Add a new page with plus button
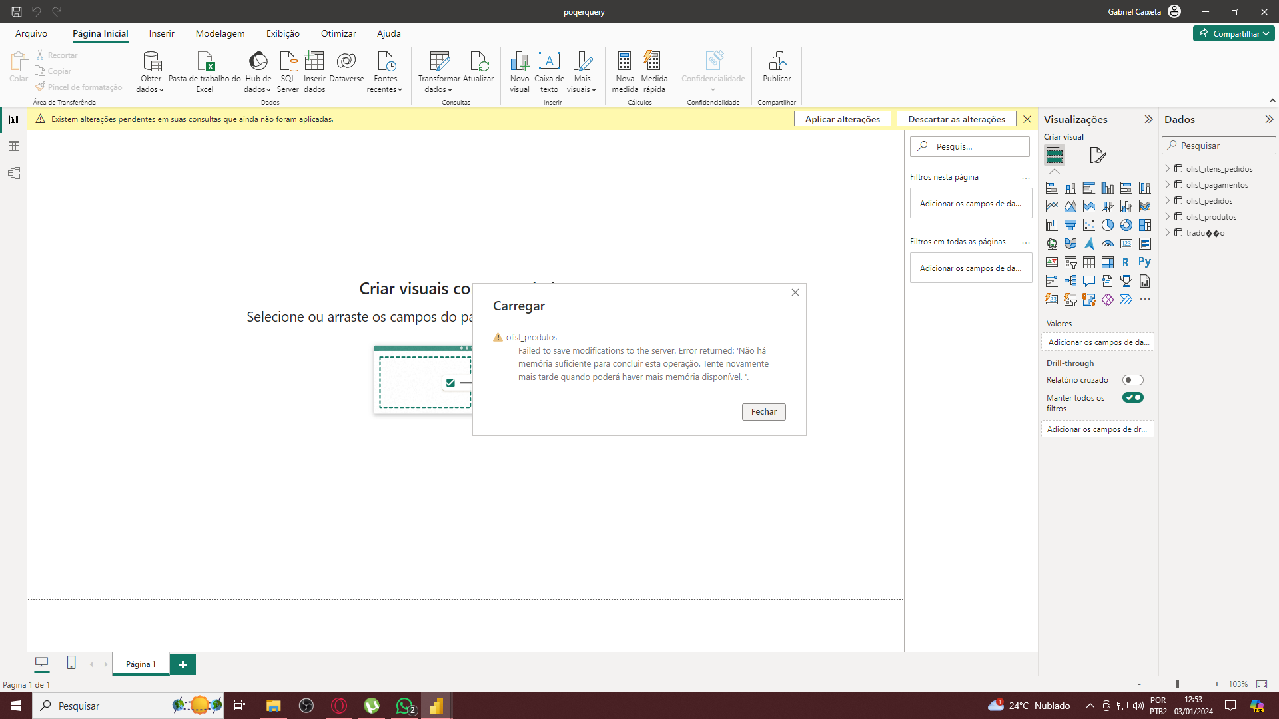This screenshot has height=719, width=1279. 183,664
